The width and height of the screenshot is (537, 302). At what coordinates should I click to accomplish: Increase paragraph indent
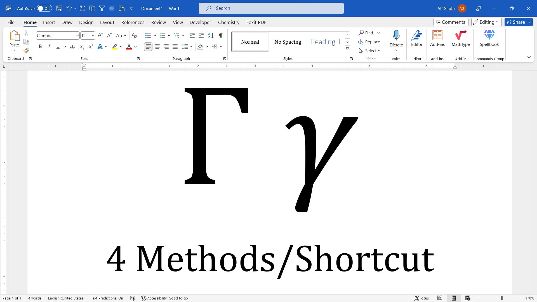[201, 36]
